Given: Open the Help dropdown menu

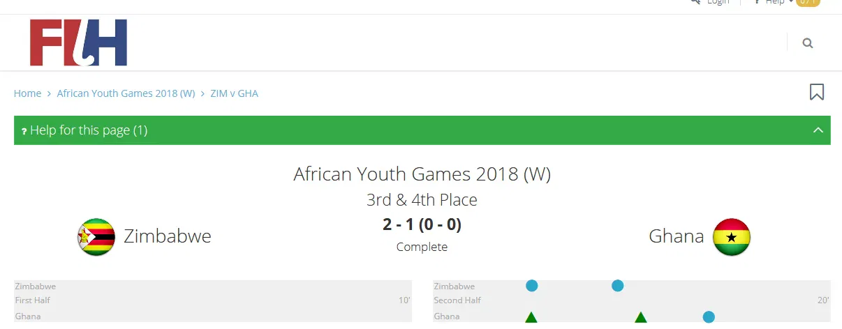Looking at the screenshot, I should (x=775, y=2).
